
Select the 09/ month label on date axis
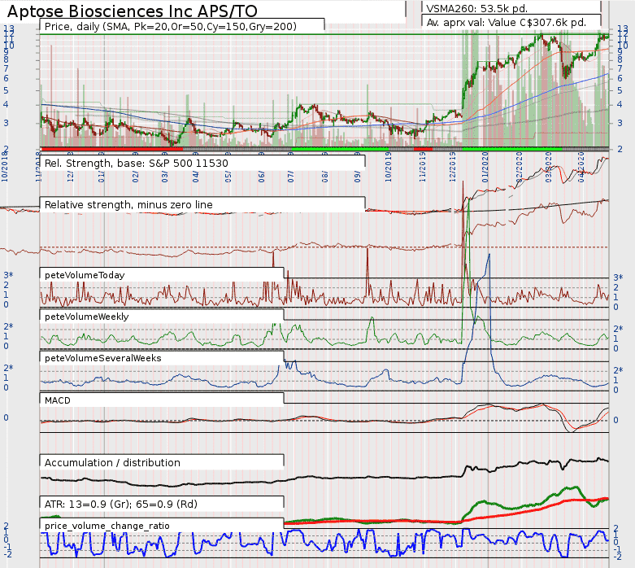(357, 177)
